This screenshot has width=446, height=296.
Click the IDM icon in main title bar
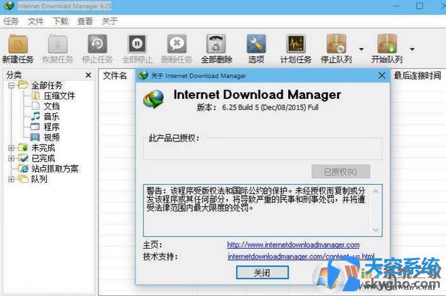(9, 5)
